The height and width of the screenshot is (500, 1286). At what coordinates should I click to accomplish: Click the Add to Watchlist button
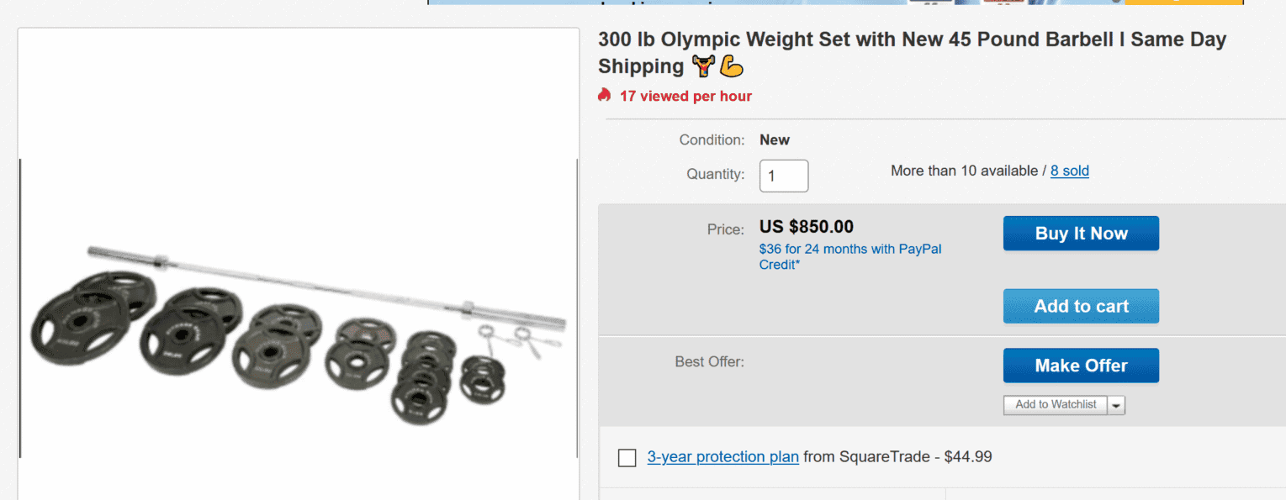coord(1056,405)
